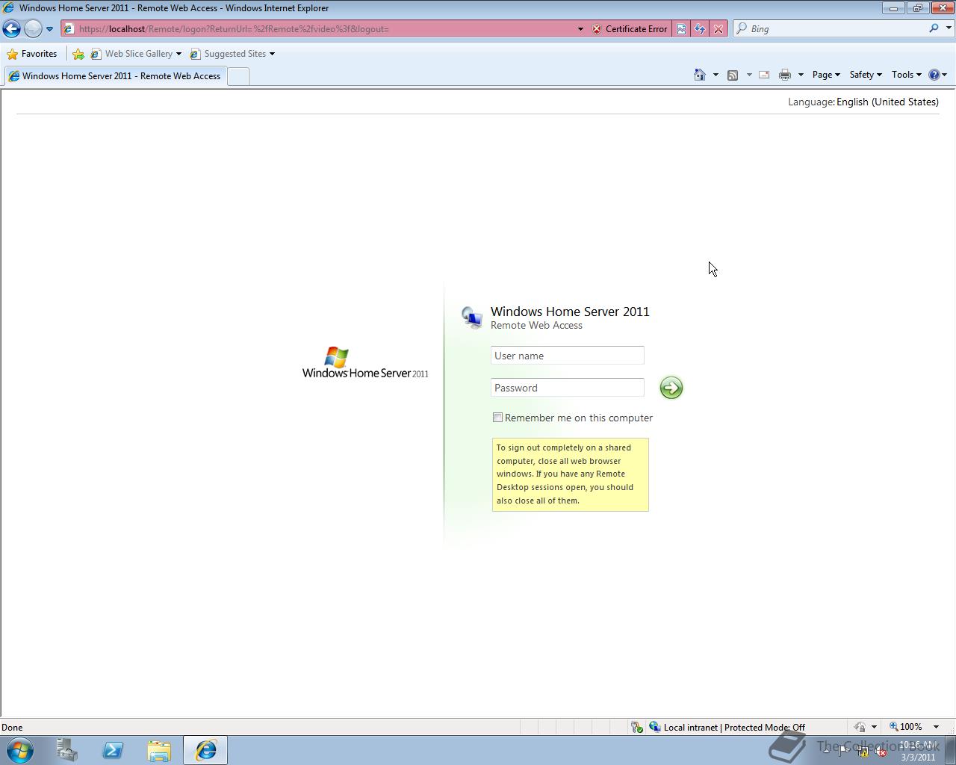
Task: Expand the status bar privacy dropdown arrow
Action: pyautogui.click(x=874, y=727)
